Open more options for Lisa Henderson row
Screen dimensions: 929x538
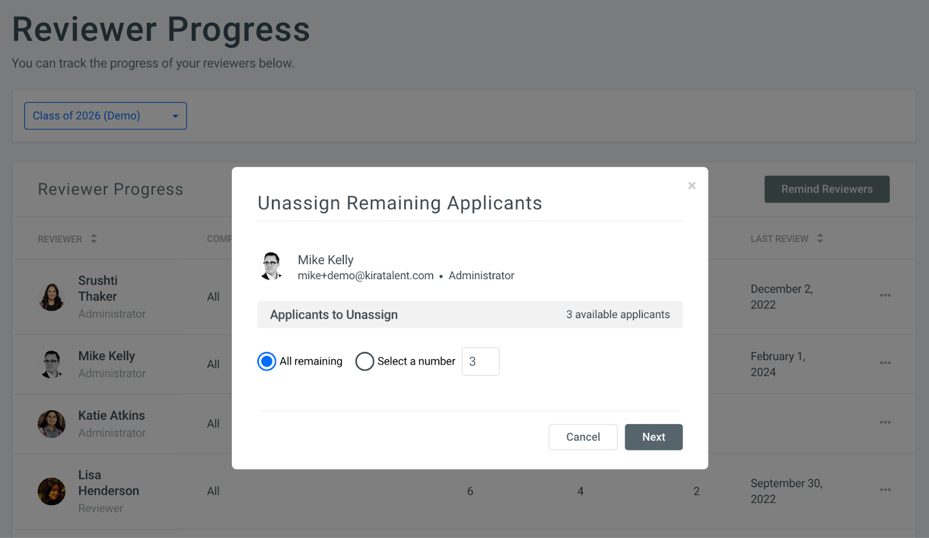tap(885, 490)
